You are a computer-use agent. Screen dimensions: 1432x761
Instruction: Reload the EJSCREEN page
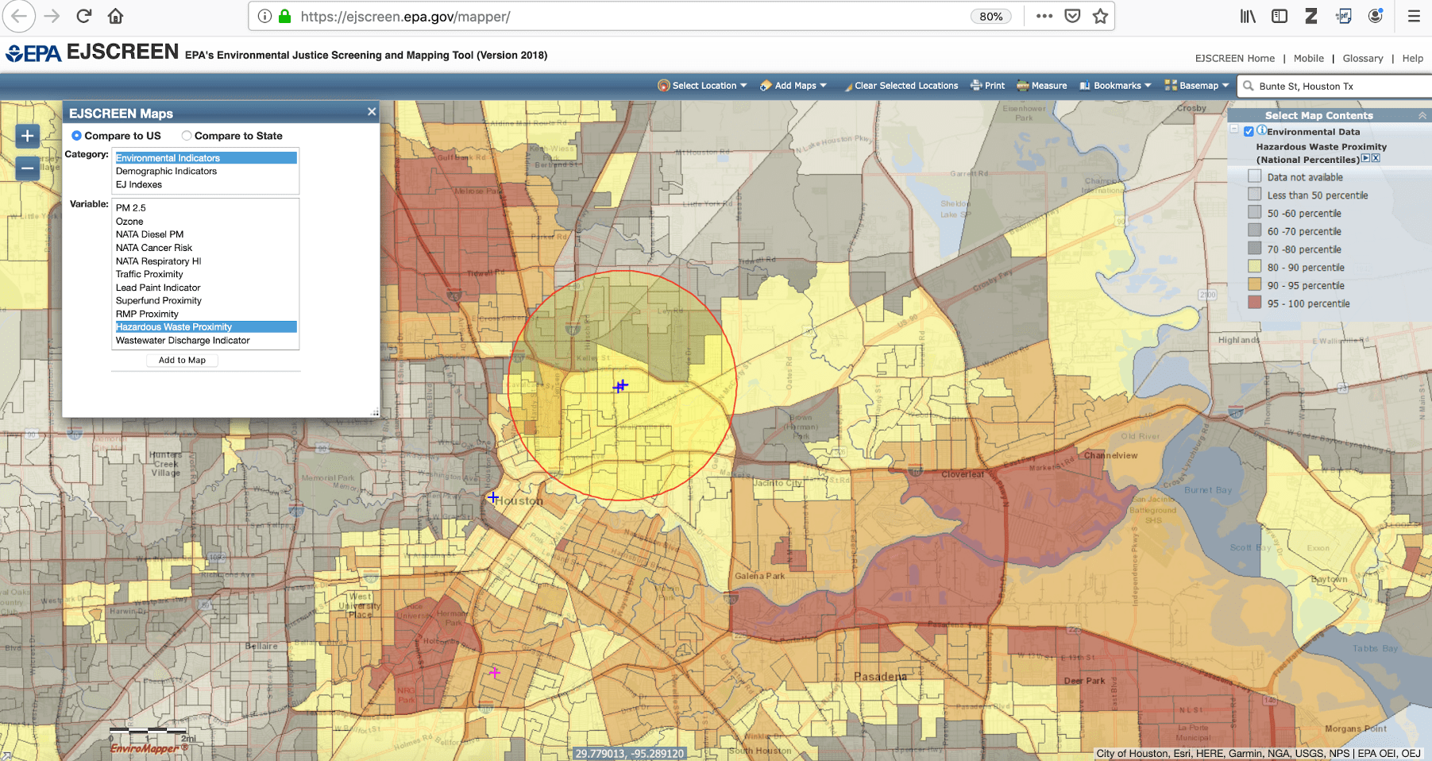click(83, 16)
